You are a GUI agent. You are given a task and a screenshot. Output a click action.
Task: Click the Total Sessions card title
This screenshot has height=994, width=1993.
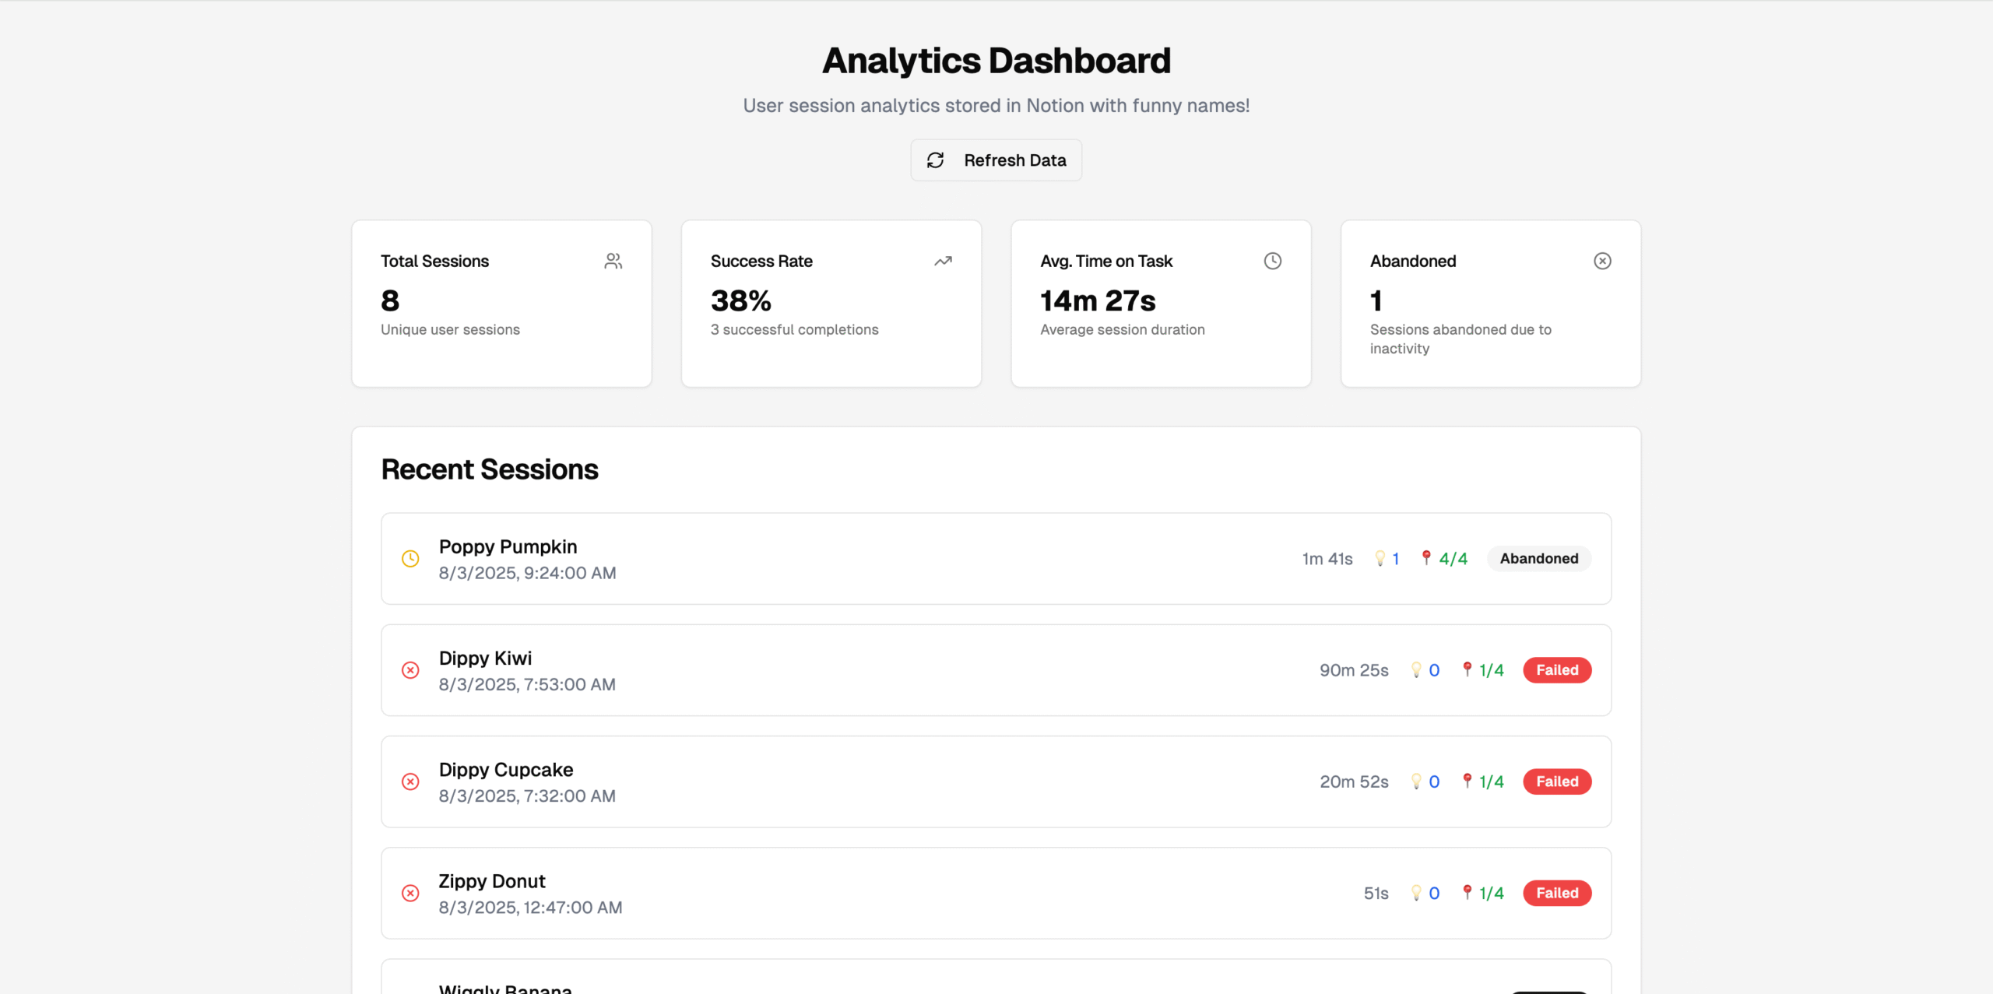[434, 262]
